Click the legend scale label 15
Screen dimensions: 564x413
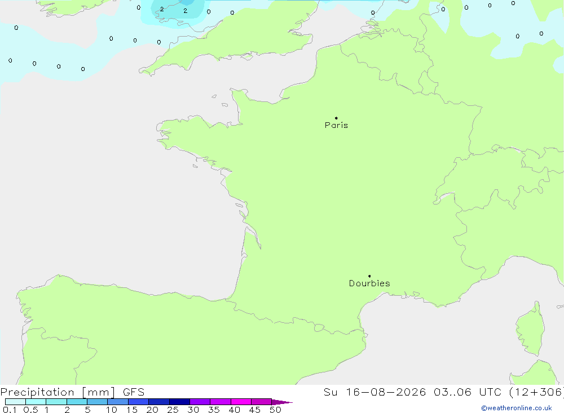132,410
